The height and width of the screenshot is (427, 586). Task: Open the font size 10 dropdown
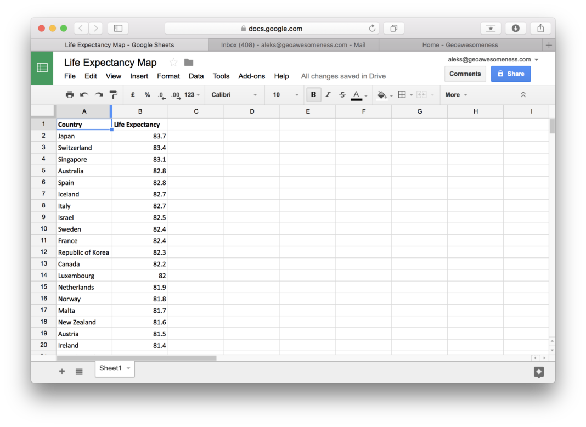(285, 95)
